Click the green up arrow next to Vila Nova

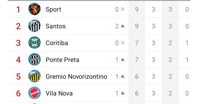tap(123, 93)
